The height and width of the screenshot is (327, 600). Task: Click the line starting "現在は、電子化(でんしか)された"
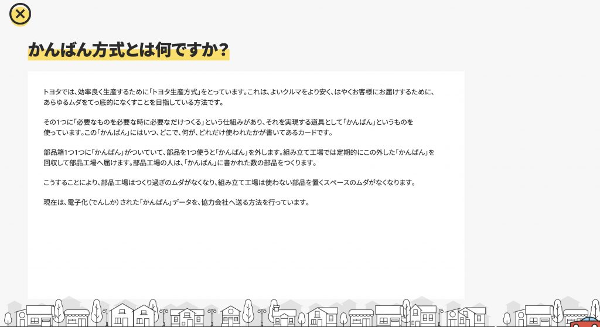click(x=176, y=203)
